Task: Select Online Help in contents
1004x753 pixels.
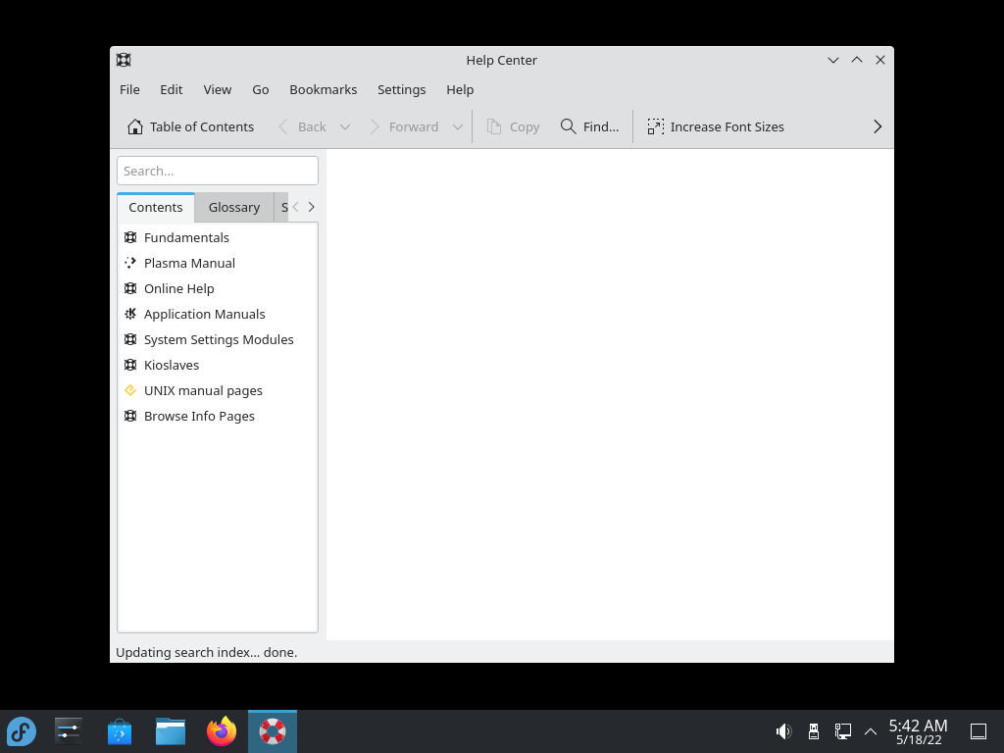Action: (178, 289)
